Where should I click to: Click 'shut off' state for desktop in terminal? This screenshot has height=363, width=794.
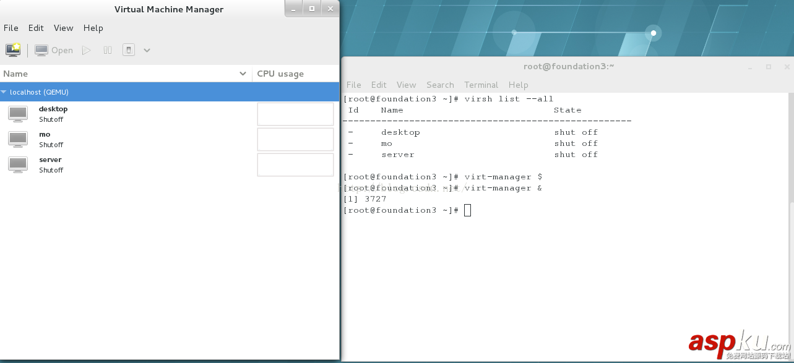point(576,132)
